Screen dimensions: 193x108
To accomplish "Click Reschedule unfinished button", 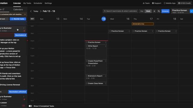I will coord(17,92).
